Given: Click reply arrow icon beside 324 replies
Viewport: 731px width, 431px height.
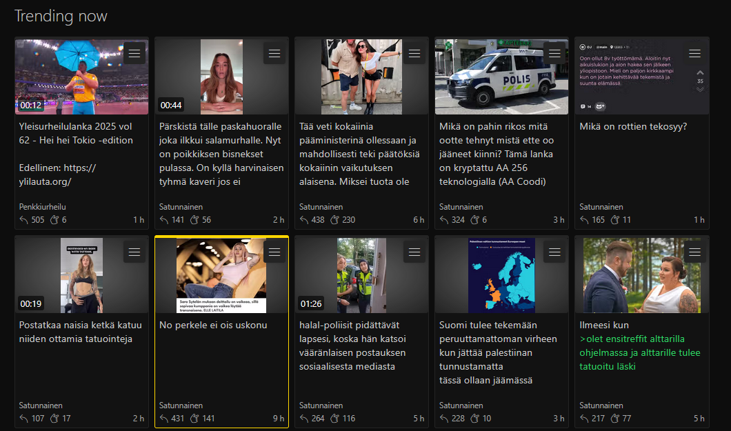Looking at the screenshot, I should point(444,220).
